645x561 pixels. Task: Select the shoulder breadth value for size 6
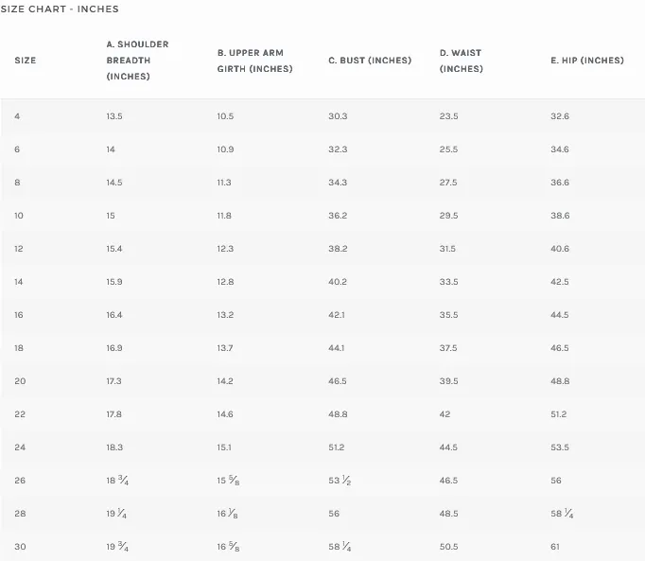tap(111, 149)
